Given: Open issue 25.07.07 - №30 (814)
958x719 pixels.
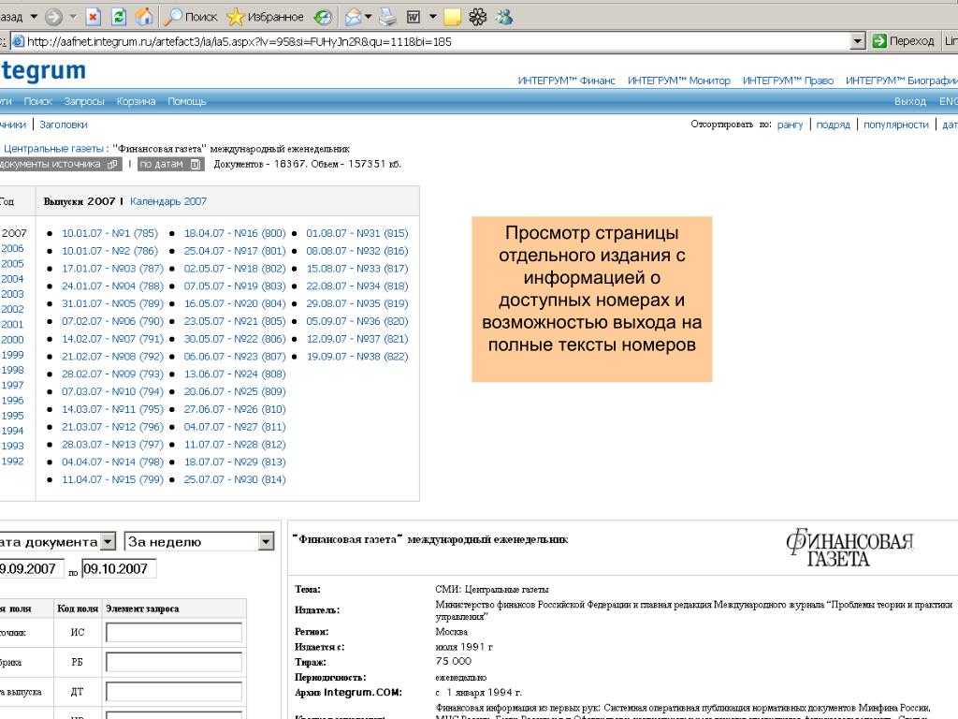Looking at the screenshot, I should click(235, 480).
